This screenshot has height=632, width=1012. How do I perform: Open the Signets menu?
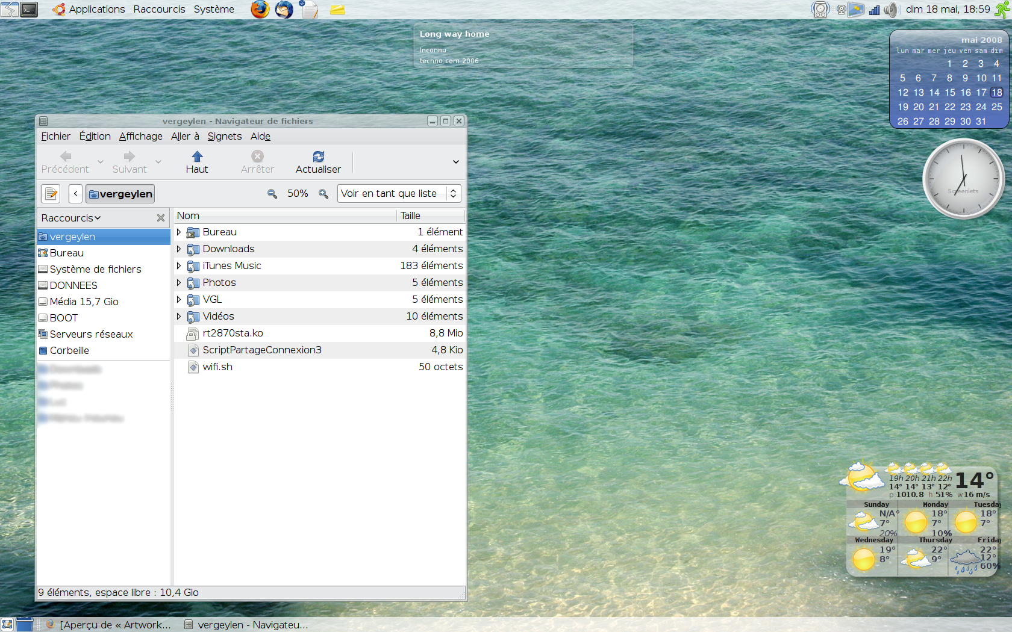[224, 137]
